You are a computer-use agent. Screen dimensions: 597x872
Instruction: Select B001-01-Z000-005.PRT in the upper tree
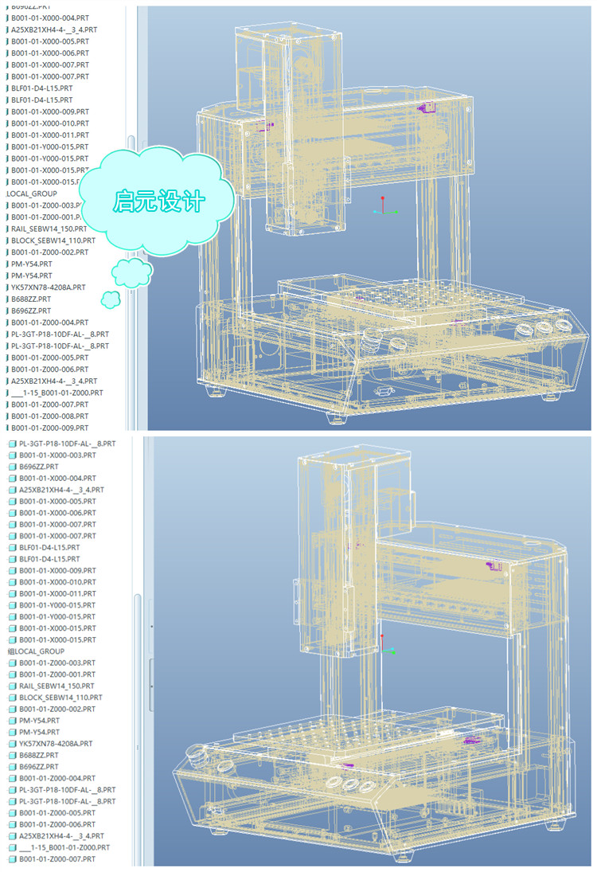[50, 358]
